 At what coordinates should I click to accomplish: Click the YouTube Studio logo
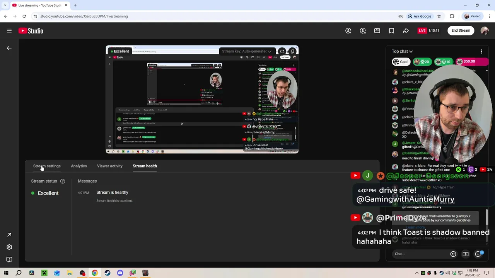[x=31, y=31]
